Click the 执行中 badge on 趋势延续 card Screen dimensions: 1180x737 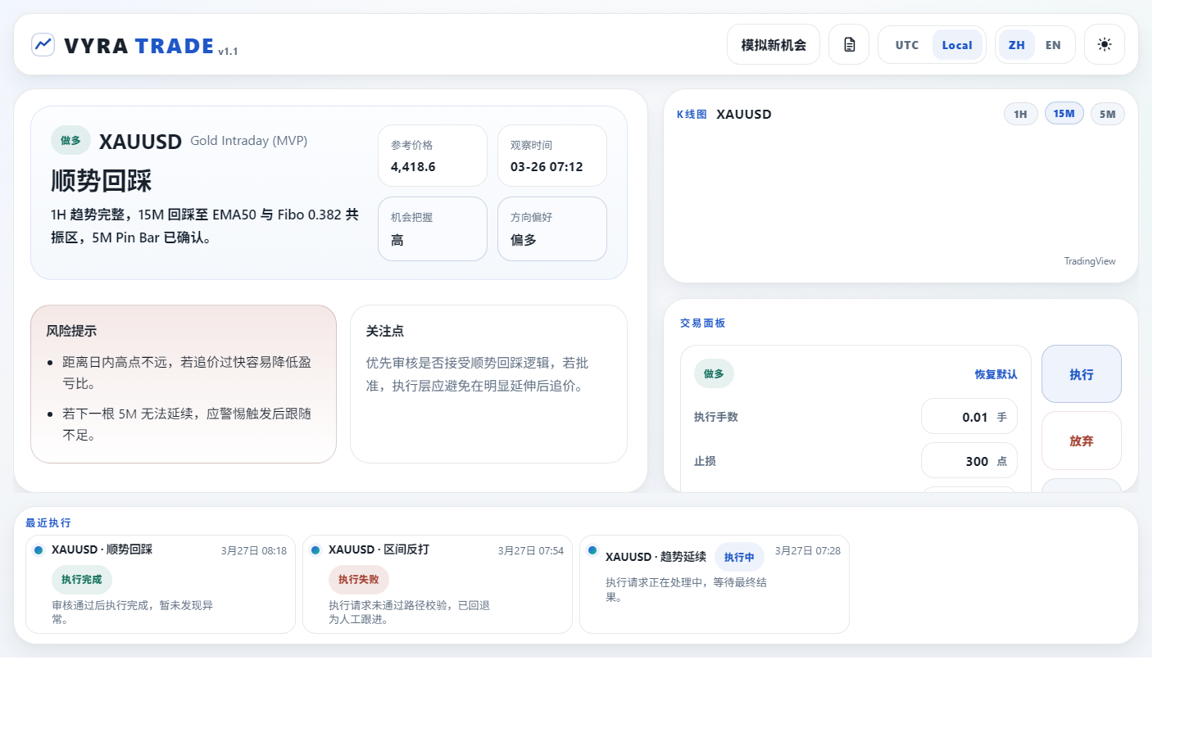[x=739, y=557]
